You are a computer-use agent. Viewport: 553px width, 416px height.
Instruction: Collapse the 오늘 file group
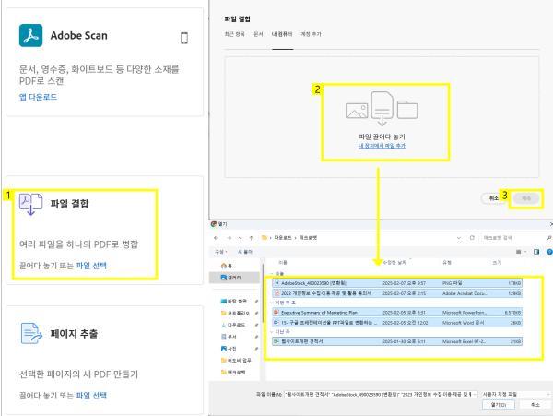pyautogui.click(x=271, y=273)
